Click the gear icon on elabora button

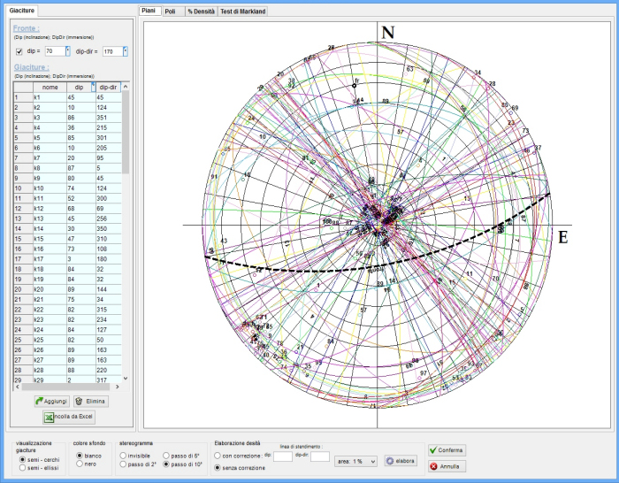(391, 461)
